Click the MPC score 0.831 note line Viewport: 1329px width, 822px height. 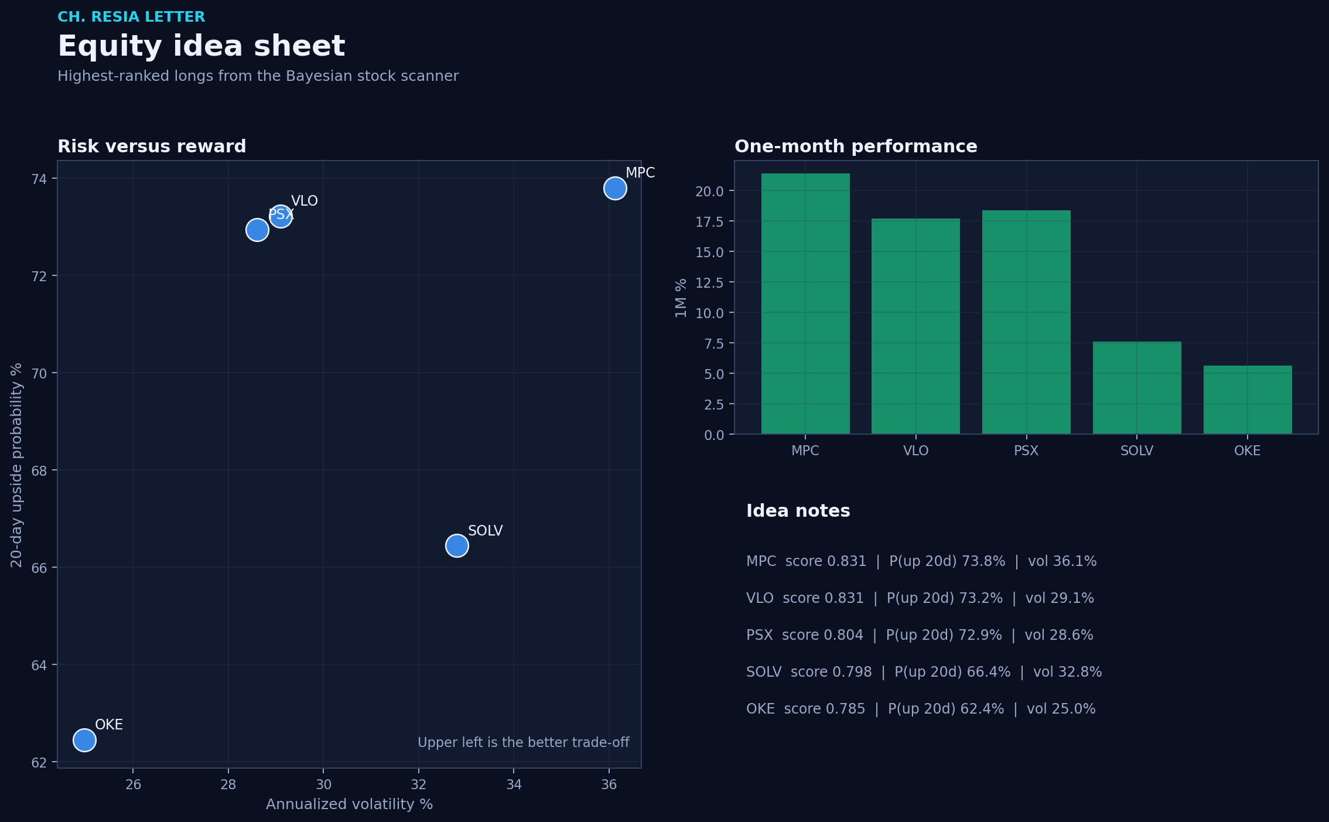click(921, 561)
